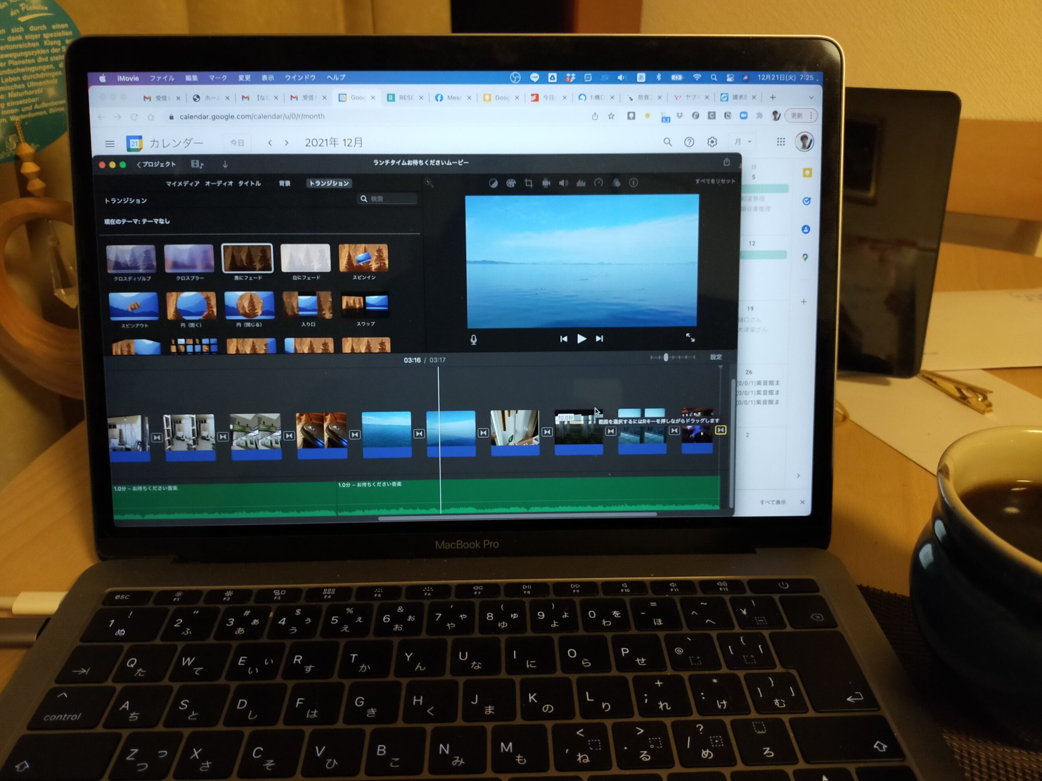Open the color correction palette icon
Viewport: 1042px width, 781px height.
[x=511, y=183]
